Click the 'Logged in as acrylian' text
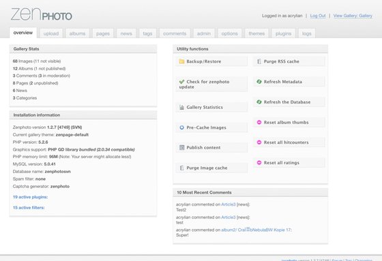This screenshot has width=382, height=261. click(282, 16)
